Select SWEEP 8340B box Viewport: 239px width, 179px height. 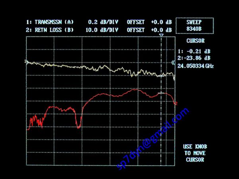(195, 25)
